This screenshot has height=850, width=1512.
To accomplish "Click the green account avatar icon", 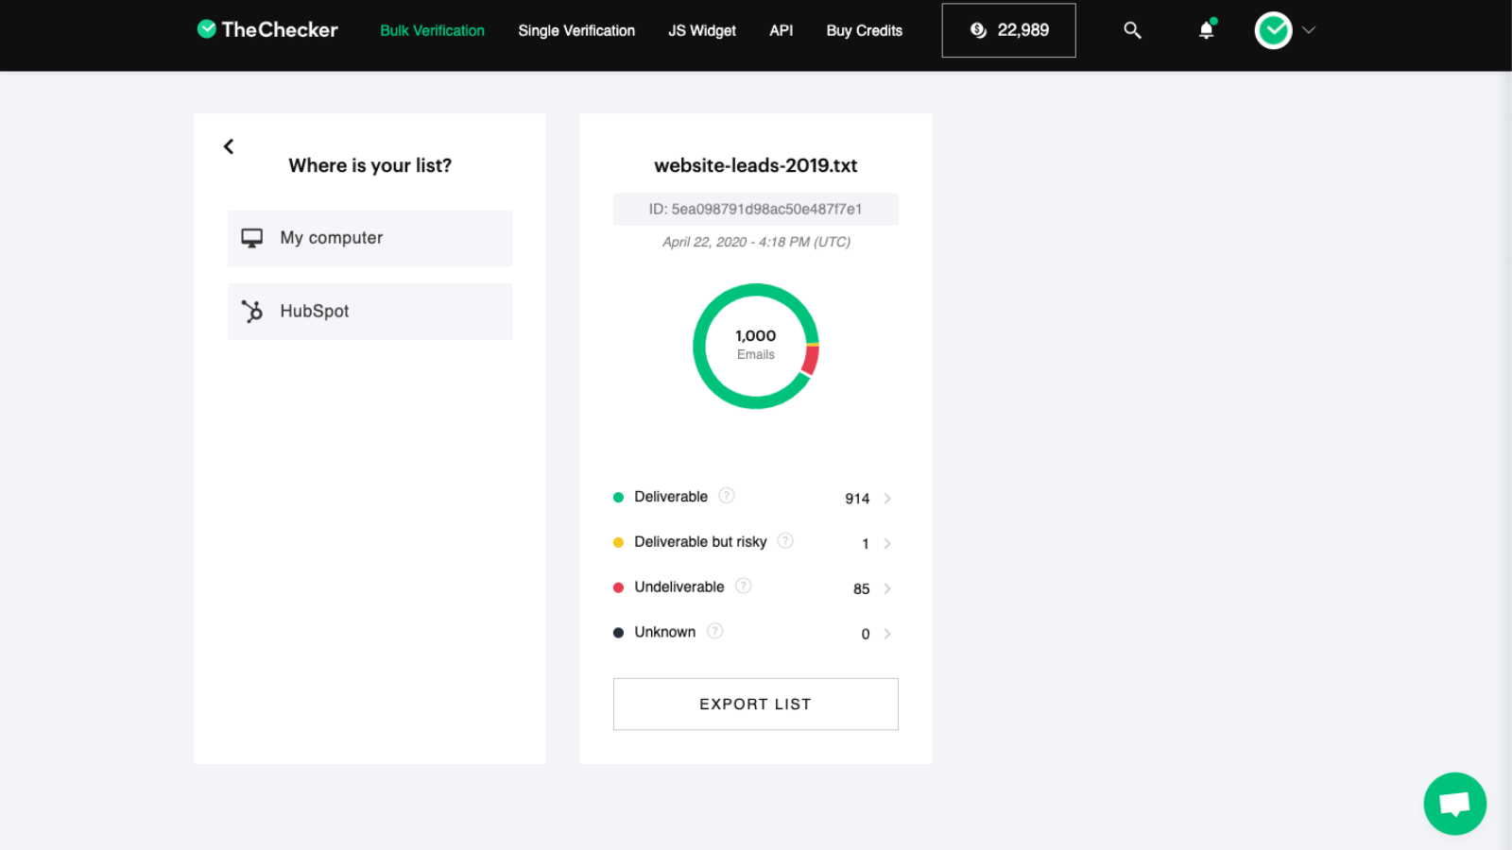I will (1273, 29).
